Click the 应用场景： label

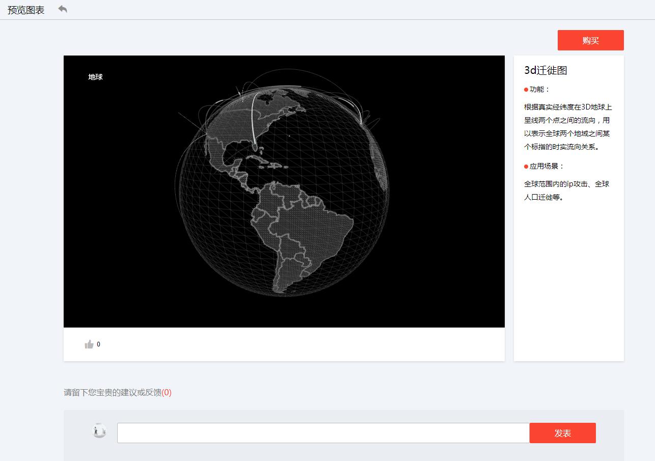click(x=547, y=166)
